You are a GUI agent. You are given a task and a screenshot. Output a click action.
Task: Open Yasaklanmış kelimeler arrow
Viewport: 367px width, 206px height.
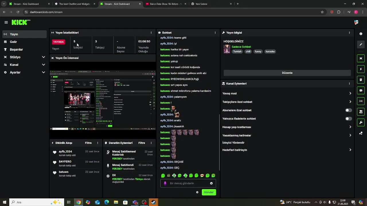[x=350, y=135]
